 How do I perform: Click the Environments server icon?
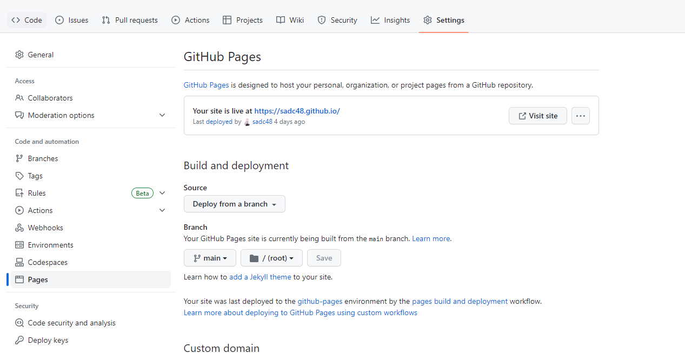[19, 245]
